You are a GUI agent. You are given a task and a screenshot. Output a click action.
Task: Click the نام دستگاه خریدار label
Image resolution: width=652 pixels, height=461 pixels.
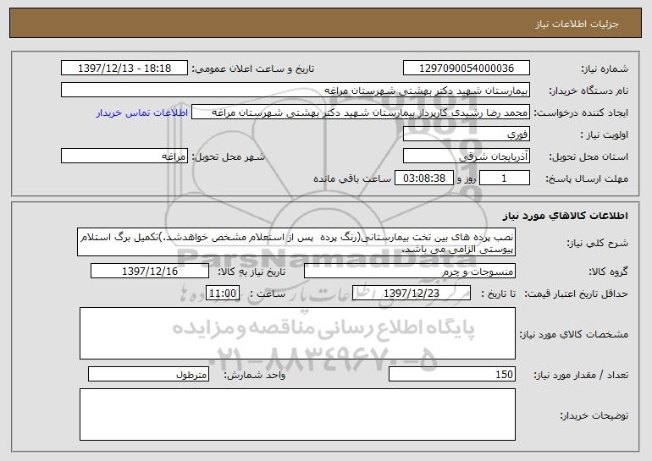coord(588,91)
